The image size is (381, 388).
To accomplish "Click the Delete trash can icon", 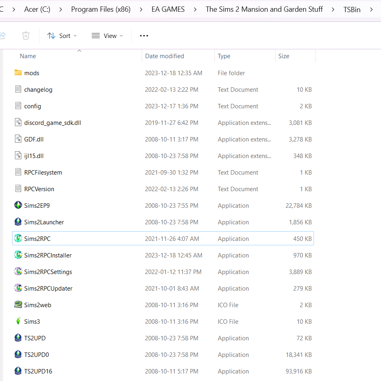I will tap(26, 36).
